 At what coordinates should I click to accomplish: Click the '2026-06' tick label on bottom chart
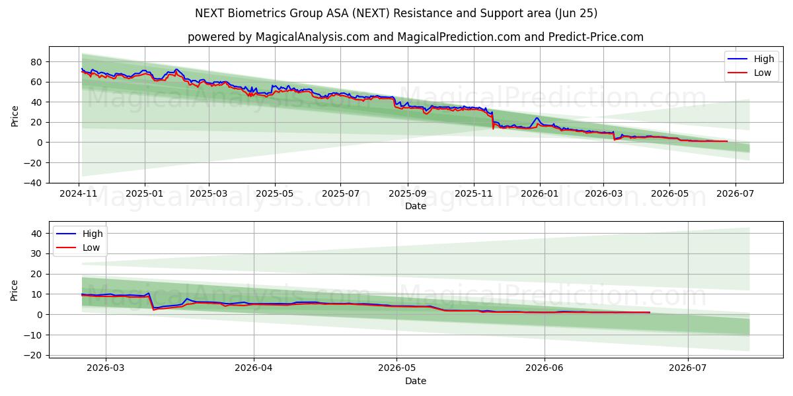(x=545, y=368)
